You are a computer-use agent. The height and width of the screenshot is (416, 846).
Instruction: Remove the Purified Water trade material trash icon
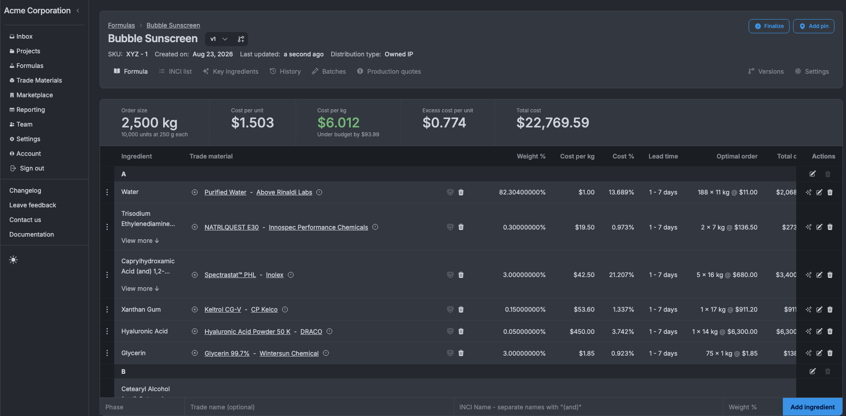(461, 192)
